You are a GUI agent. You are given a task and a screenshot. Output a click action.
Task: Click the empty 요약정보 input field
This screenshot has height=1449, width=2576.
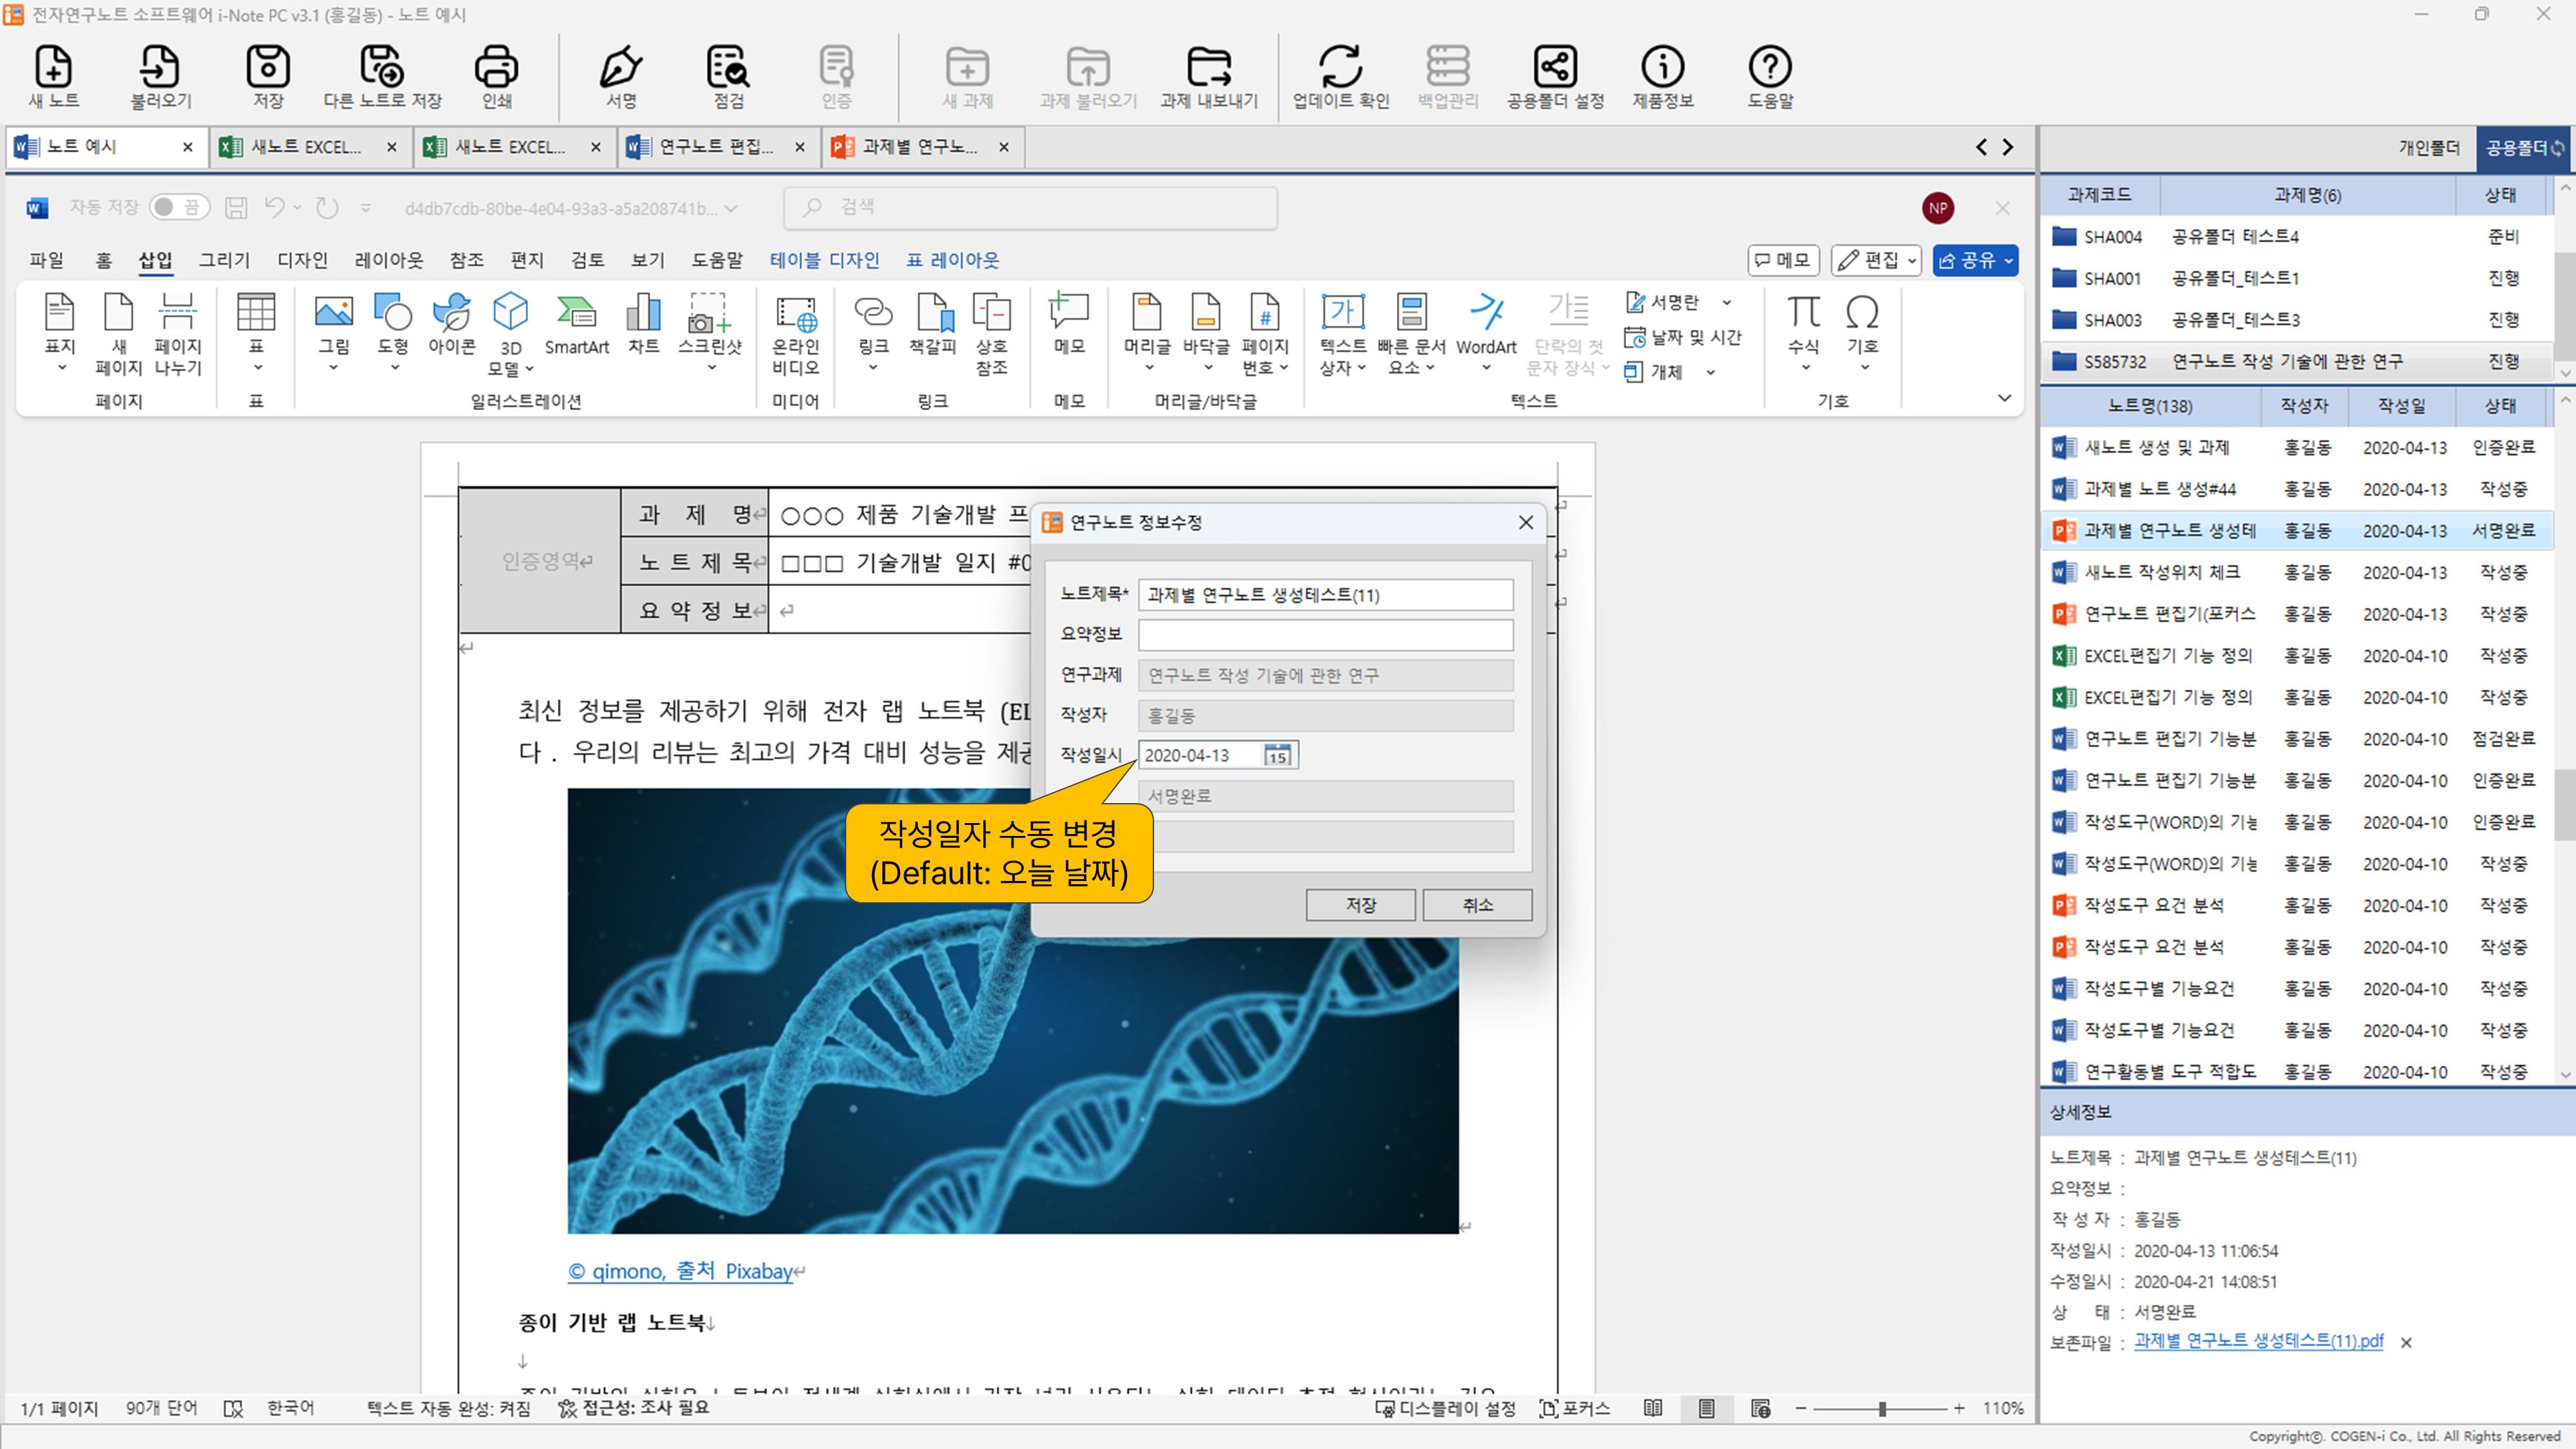1325,635
